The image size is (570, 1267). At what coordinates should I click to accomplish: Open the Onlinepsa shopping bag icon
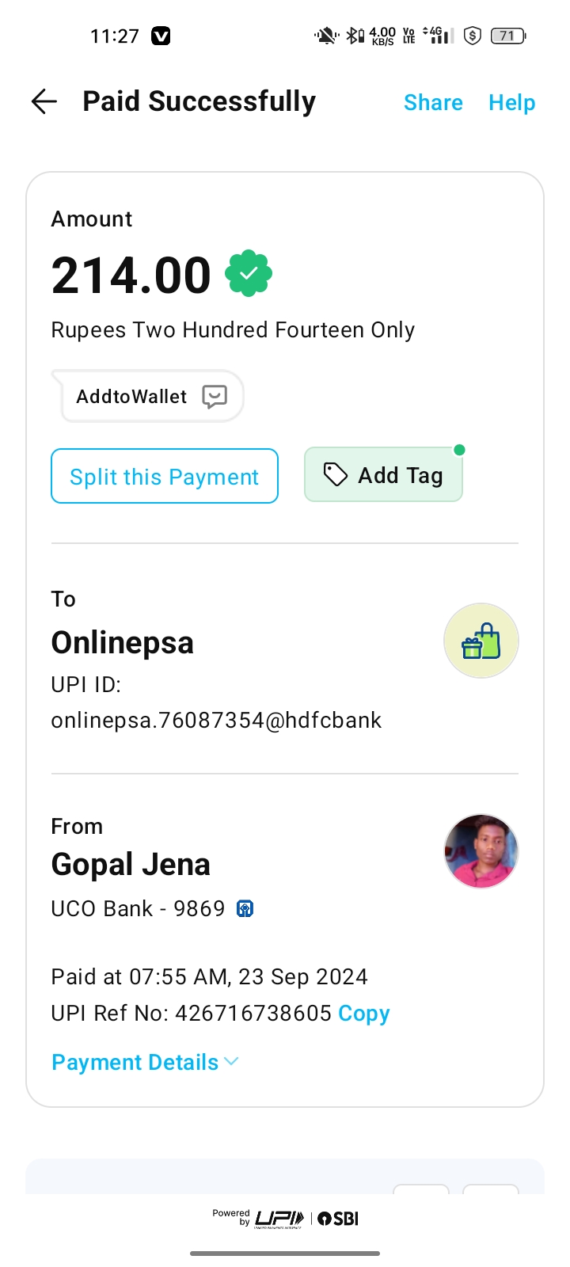481,641
